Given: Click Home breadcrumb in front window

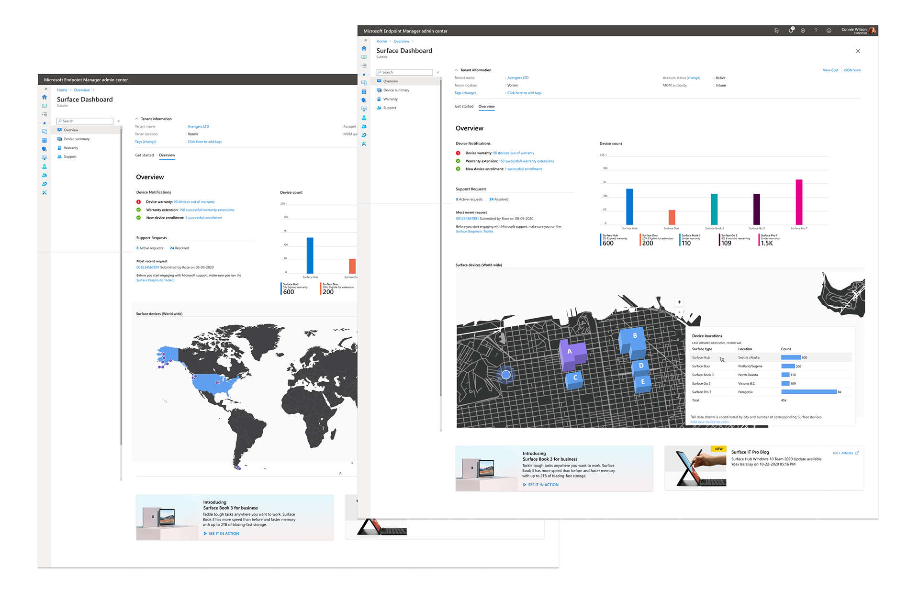Looking at the screenshot, I should click(381, 41).
